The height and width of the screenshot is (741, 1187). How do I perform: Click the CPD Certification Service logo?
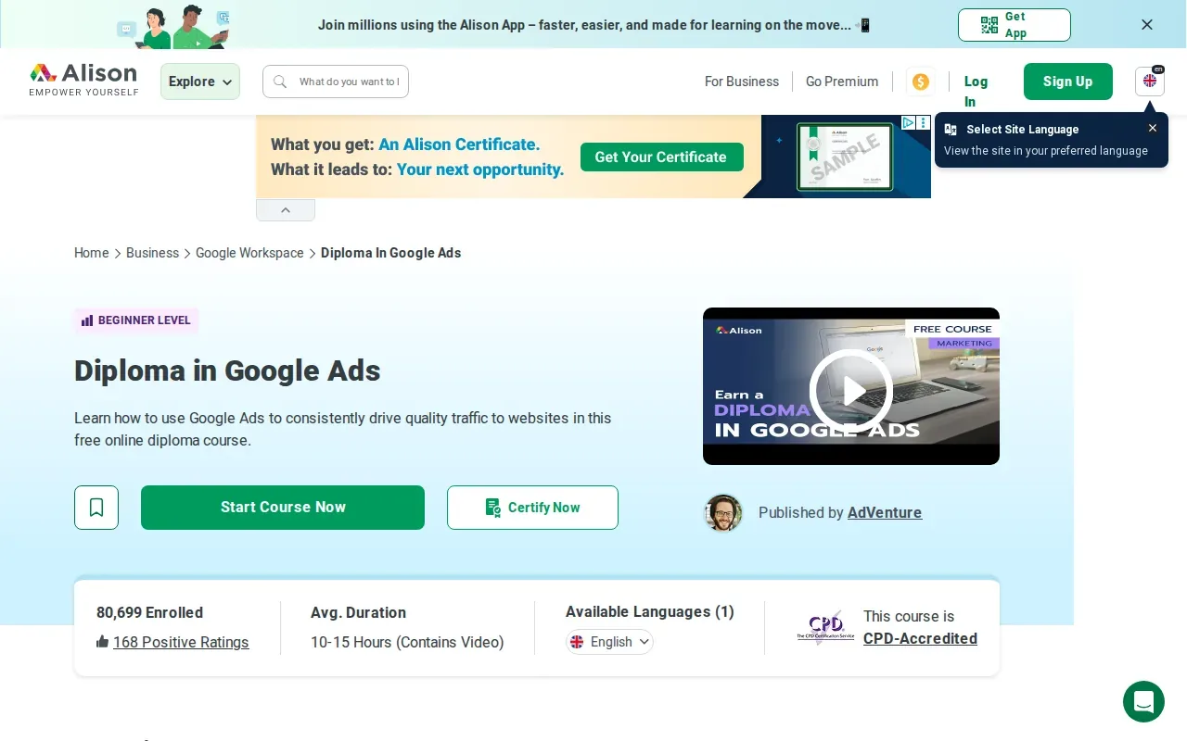[x=825, y=627]
